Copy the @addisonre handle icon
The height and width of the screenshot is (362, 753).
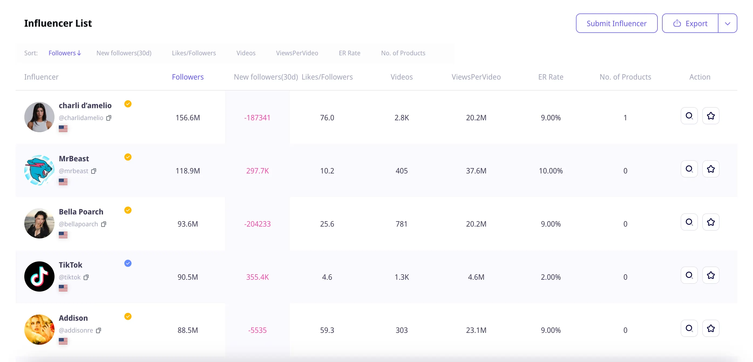tap(99, 331)
